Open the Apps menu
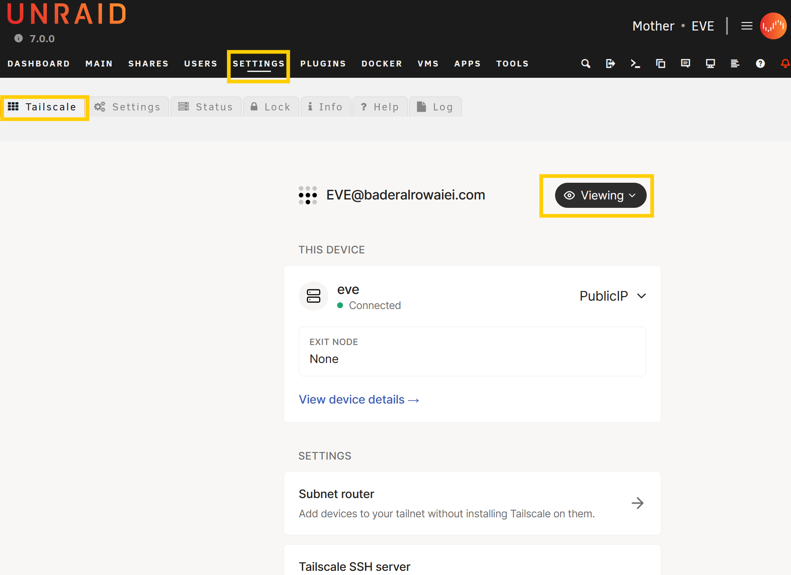Viewport: 791px width, 575px height. [468, 64]
